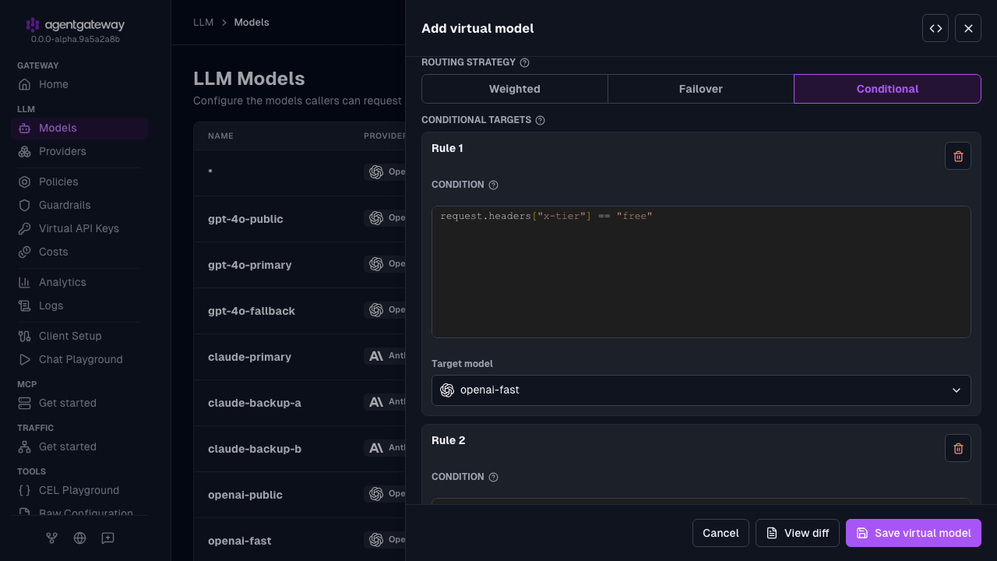Screen dimensions: 997x561
Task: Open the Models sidebar item
Action: click(x=79, y=128)
